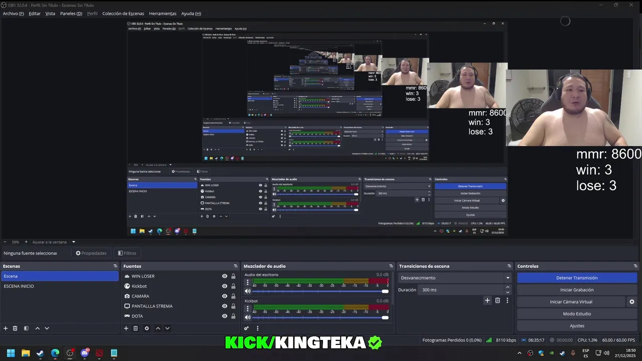Mute the Kickbot audio channel
Viewport: 642px width, 361px height.
pyautogui.click(x=247, y=317)
